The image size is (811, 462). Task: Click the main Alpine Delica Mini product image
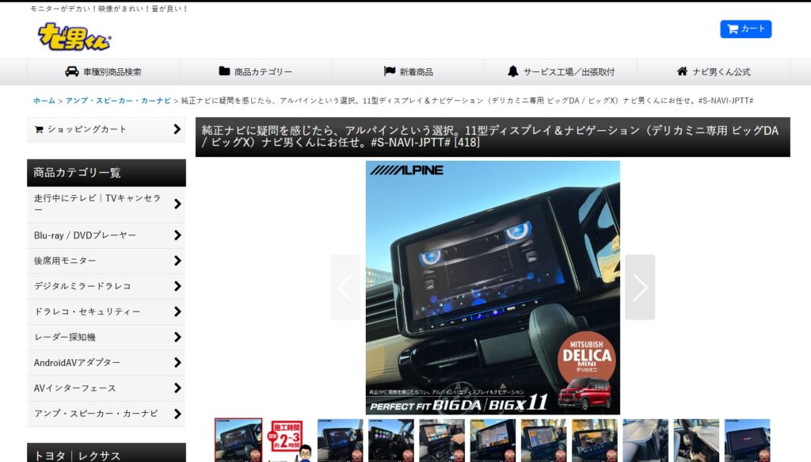(493, 288)
